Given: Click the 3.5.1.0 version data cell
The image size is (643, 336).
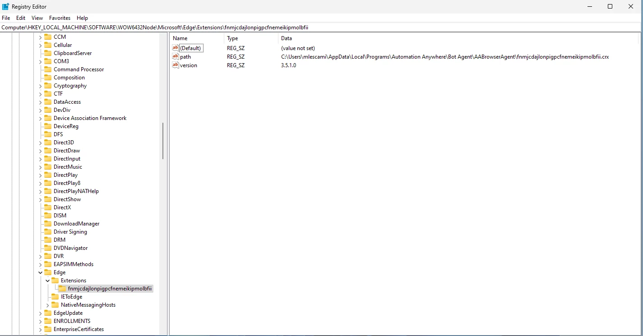Looking at the screenshot, I should (x=289, y=65).
